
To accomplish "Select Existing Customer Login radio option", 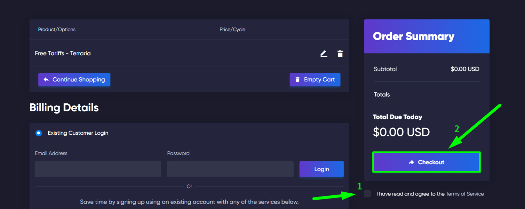I will pyautogui.click(x=39, y=133).
